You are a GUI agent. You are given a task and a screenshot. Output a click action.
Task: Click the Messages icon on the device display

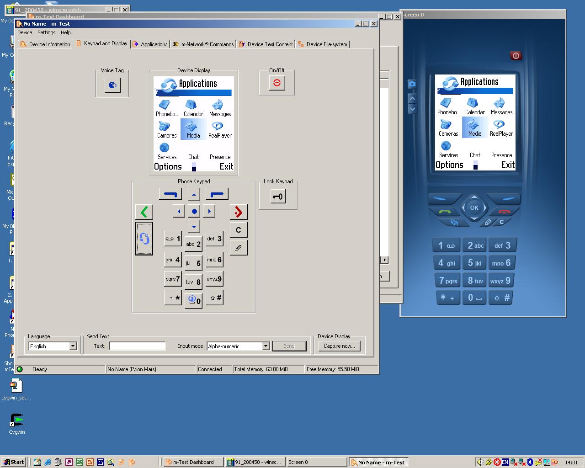219,106
